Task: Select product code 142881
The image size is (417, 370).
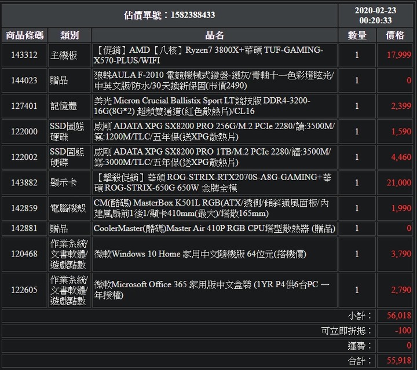Action: click(24, 228)
